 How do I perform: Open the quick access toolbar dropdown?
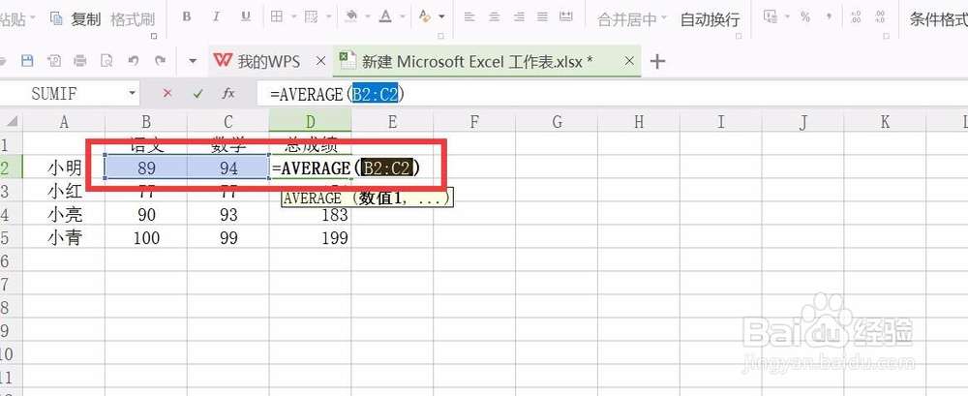193,61
